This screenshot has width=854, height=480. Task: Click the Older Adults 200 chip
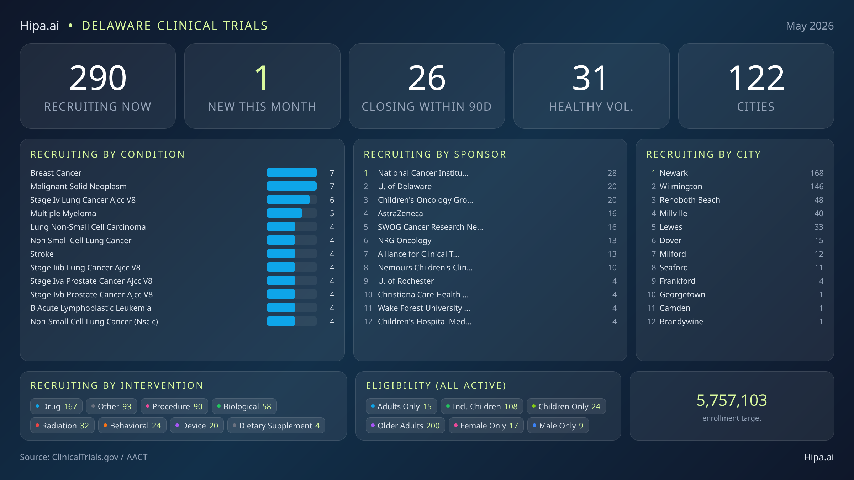click(x=405, y=425)
